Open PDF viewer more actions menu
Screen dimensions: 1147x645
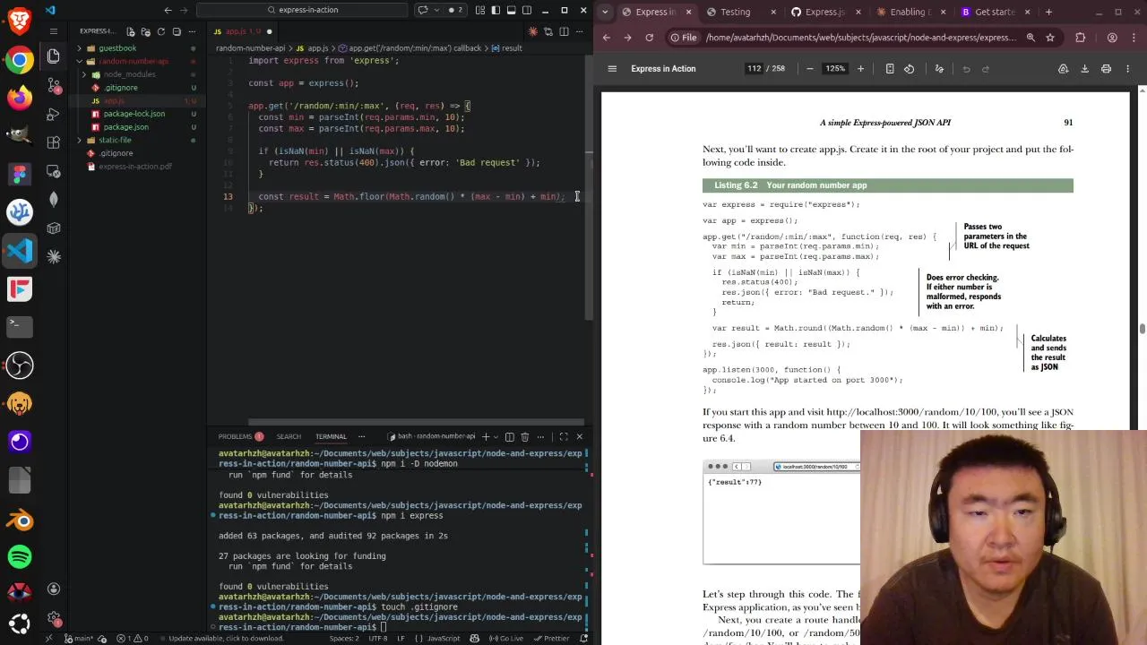click(x=1128, y=69)
